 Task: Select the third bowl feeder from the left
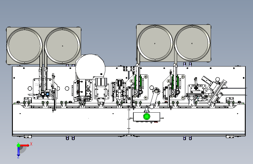coord(155,43)
